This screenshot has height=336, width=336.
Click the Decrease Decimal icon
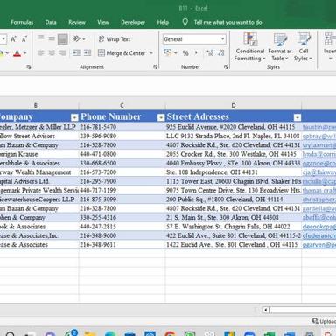221,53
